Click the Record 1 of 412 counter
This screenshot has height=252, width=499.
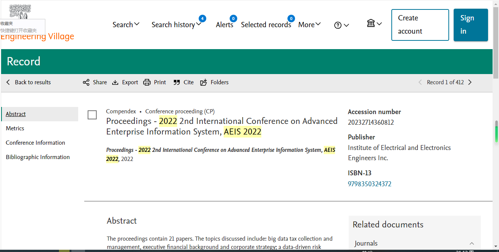445,82
